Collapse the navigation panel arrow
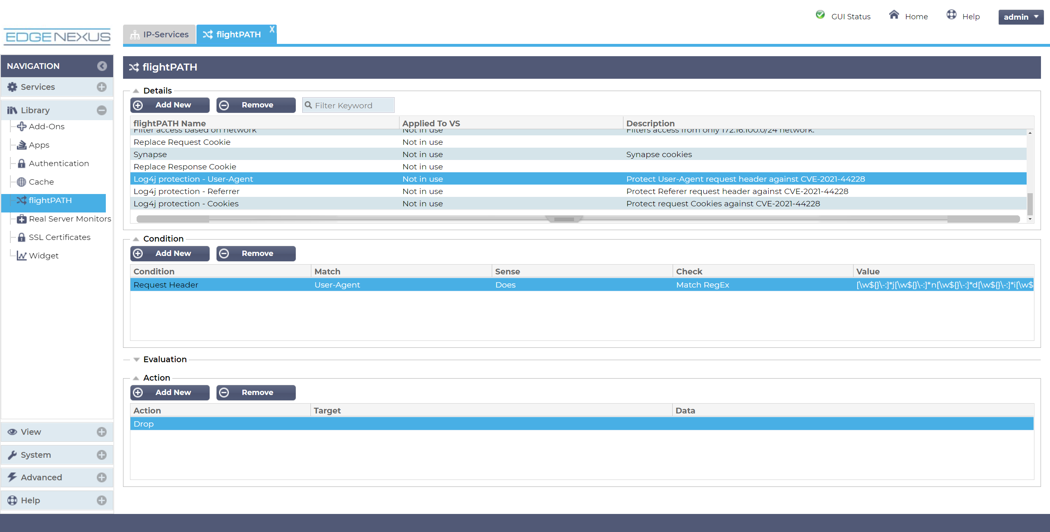 102,66
